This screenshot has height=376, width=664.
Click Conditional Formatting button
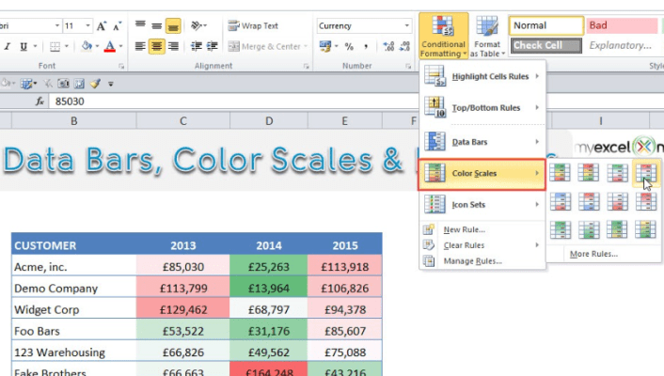443,36
